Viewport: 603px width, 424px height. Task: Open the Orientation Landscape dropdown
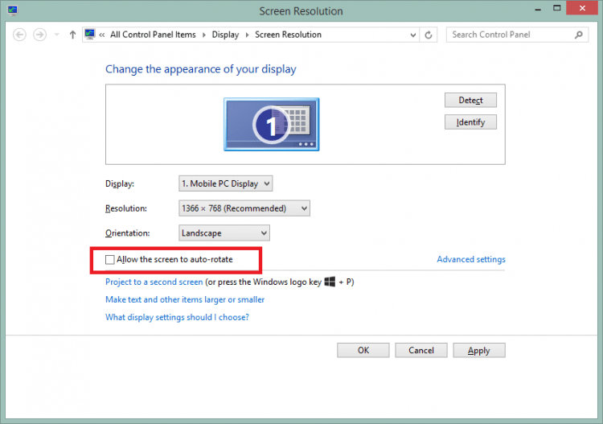point(224,233)
